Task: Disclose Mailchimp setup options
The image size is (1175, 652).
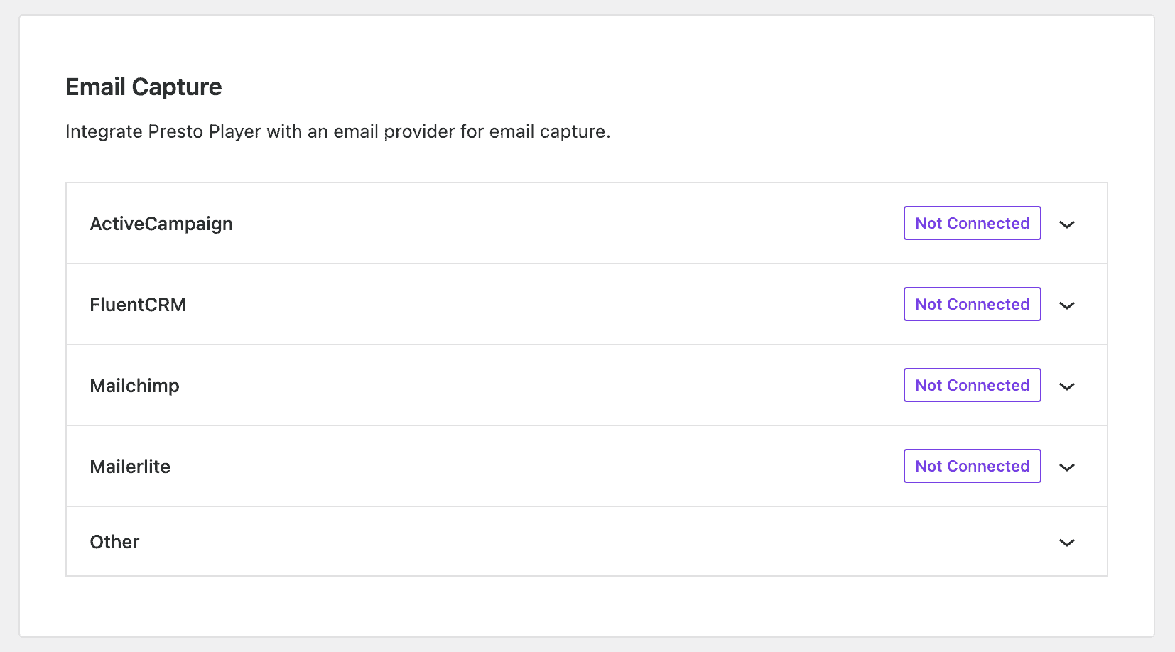Action: coord(1067,386)
